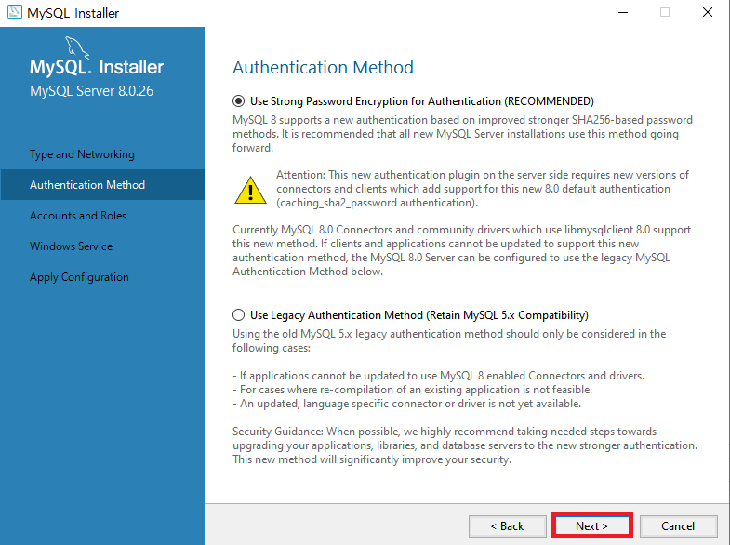The height and width of the screenshot is (545, 730).
Task: Click the 'Use Strong Password Encryption' label text
Action: (422, 101)
